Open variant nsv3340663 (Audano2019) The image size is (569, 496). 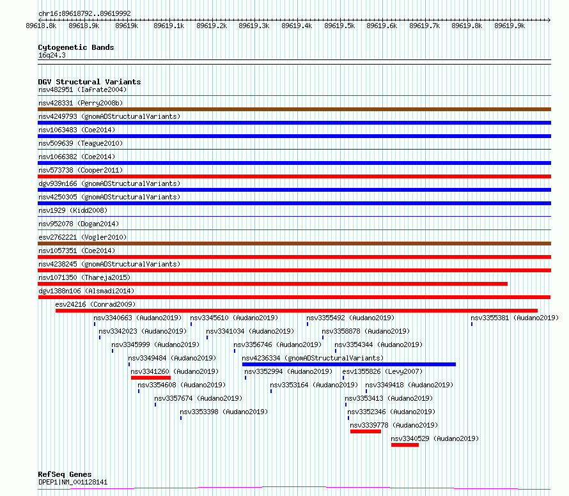tap(137, 318)
